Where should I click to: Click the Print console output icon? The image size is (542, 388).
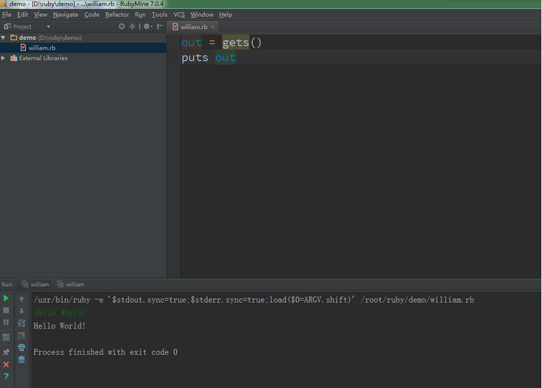click(x=22, y=347)
